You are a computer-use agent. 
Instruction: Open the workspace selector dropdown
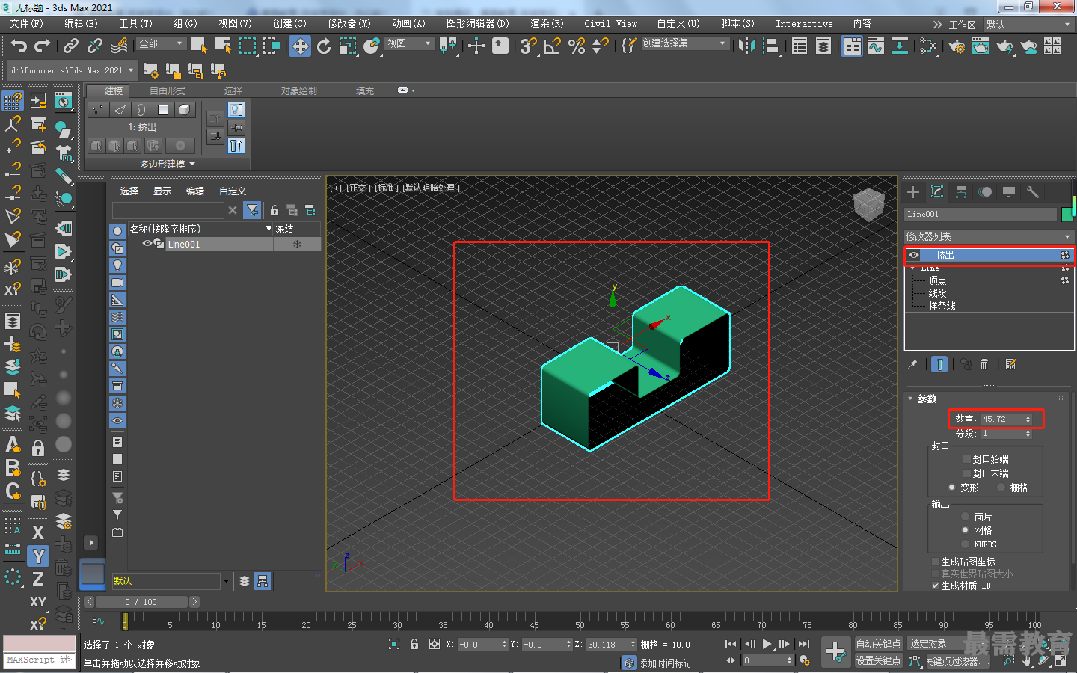point(1029,25)
